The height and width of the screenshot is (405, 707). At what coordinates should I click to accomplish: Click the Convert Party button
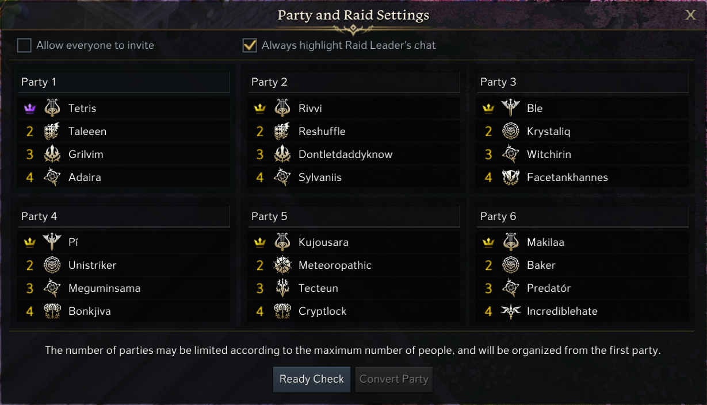[394, 379]
